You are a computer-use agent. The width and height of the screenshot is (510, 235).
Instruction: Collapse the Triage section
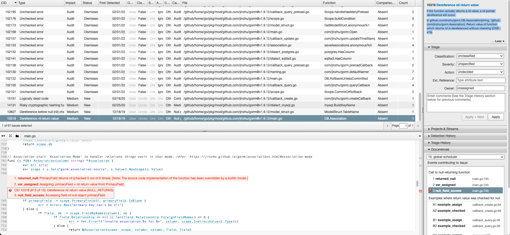(465, 47)
